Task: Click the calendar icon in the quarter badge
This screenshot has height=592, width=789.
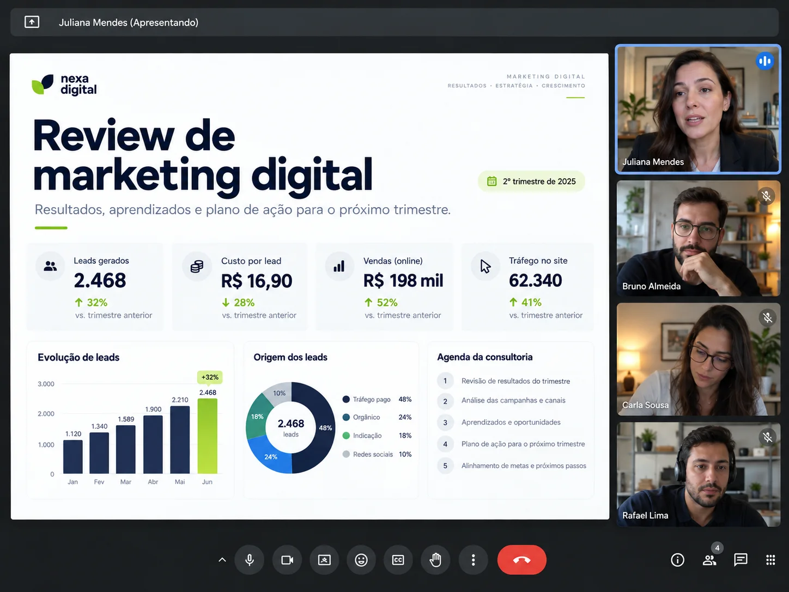Action: [x=491, y=181]
